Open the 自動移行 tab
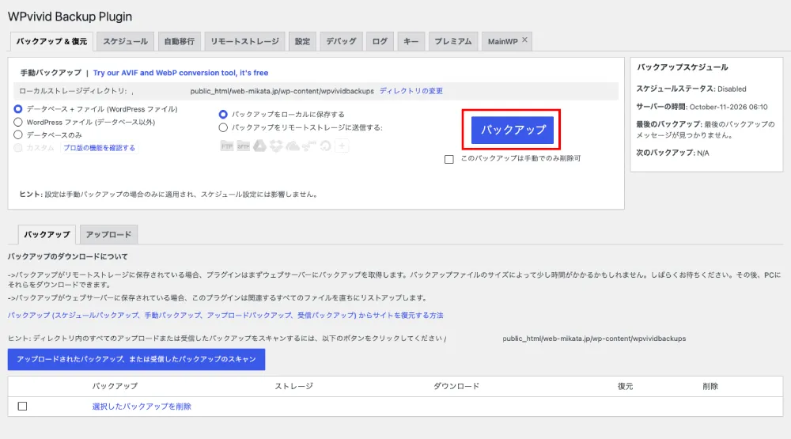This screenshot has width=791, height=439. pos(179,41)
